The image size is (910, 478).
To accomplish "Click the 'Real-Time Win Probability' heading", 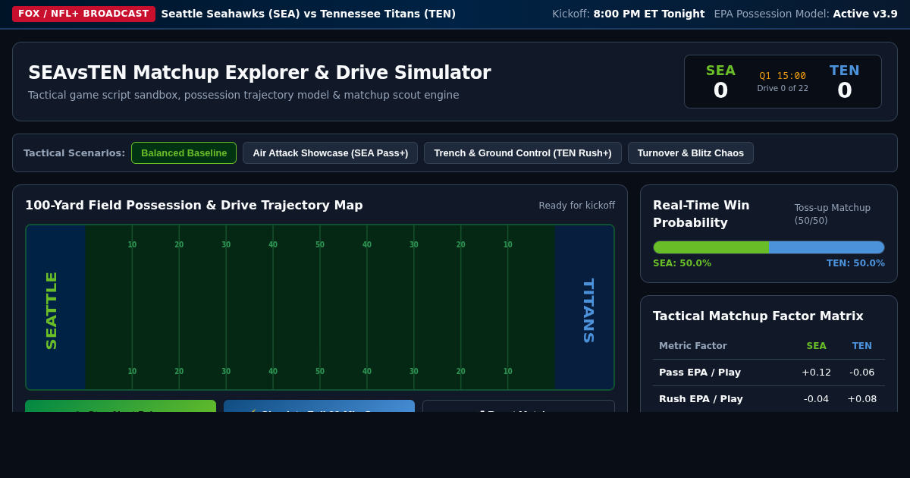I will (x=701, y=213).
